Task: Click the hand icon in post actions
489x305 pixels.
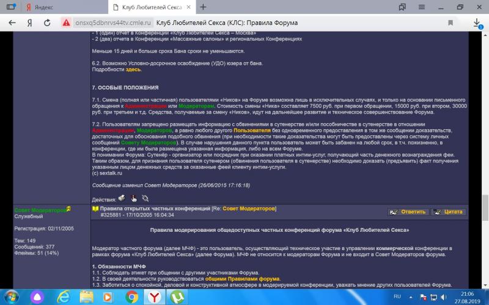Action: 133,198
